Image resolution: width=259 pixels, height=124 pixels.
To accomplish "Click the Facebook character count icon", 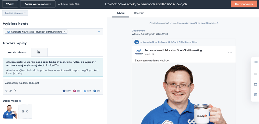I will click(64, 91).
